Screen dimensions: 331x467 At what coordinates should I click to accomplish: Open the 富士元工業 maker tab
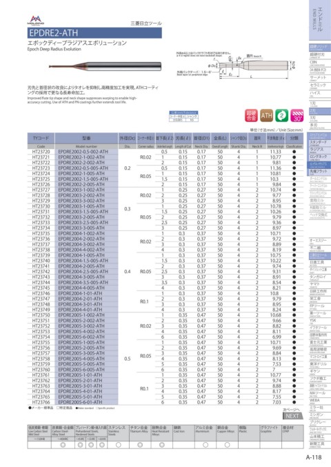[320, 343]
